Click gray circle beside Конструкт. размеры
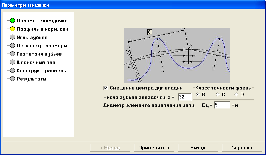The height and width of the screenshot is (155, 266). click(12, 71)
